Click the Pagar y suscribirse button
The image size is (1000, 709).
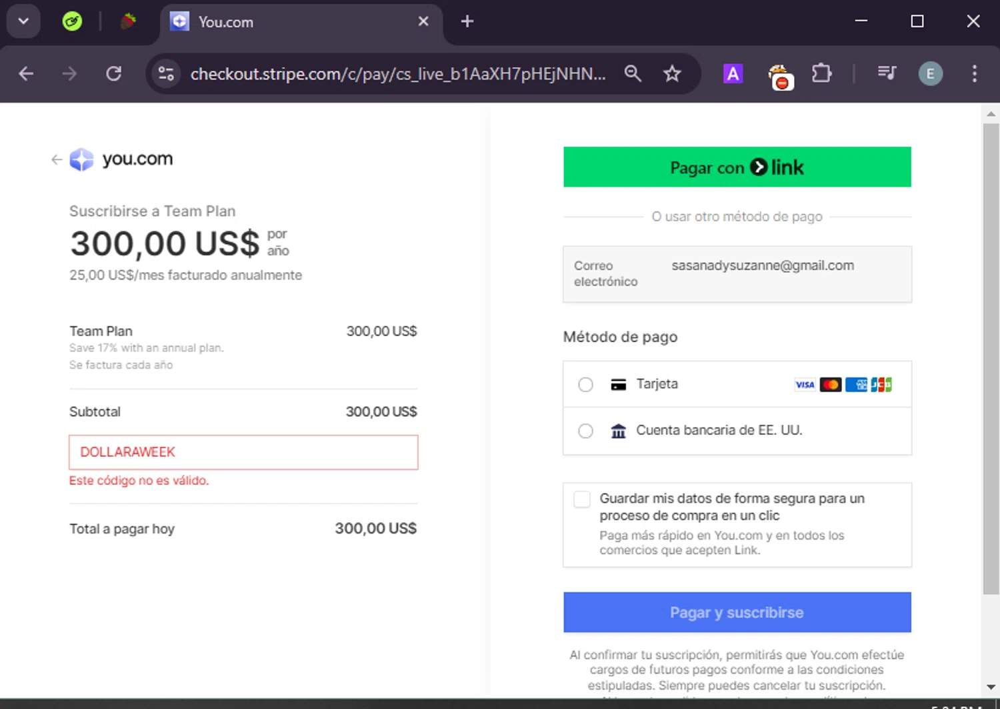click(737, 612)
